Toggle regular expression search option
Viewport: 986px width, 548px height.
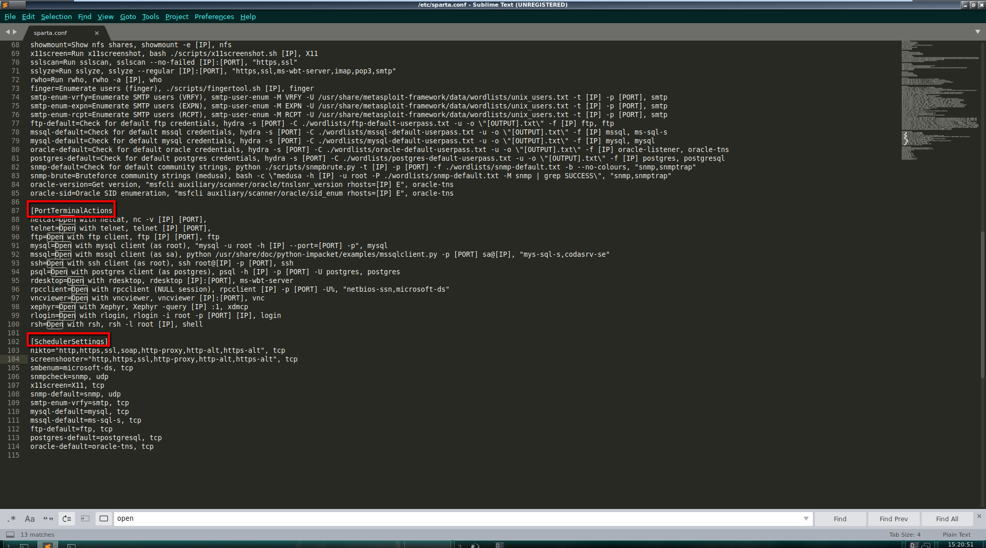coord(11,519)
